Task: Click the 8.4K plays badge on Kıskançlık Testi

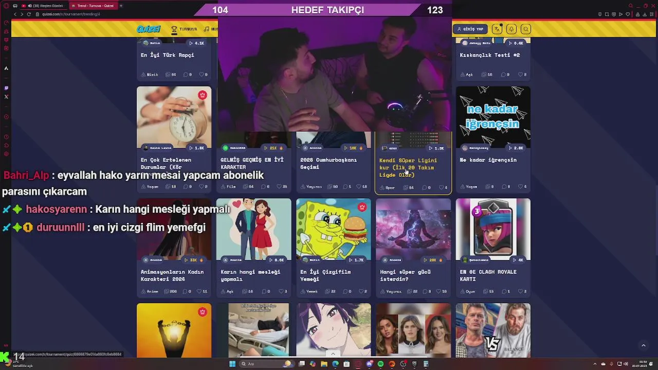Action: [516, 43]
